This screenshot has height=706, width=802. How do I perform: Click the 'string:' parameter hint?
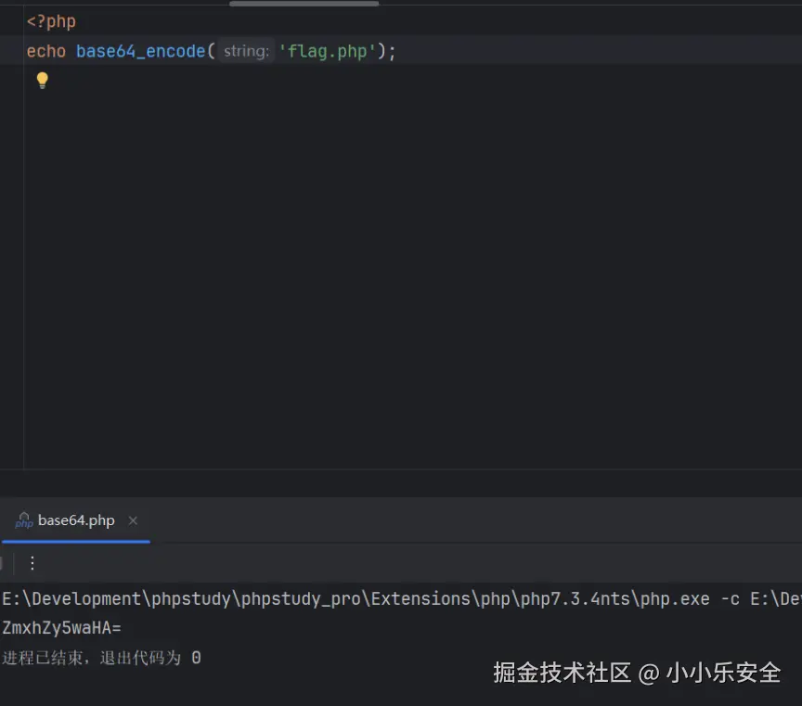tap(246, 52)
